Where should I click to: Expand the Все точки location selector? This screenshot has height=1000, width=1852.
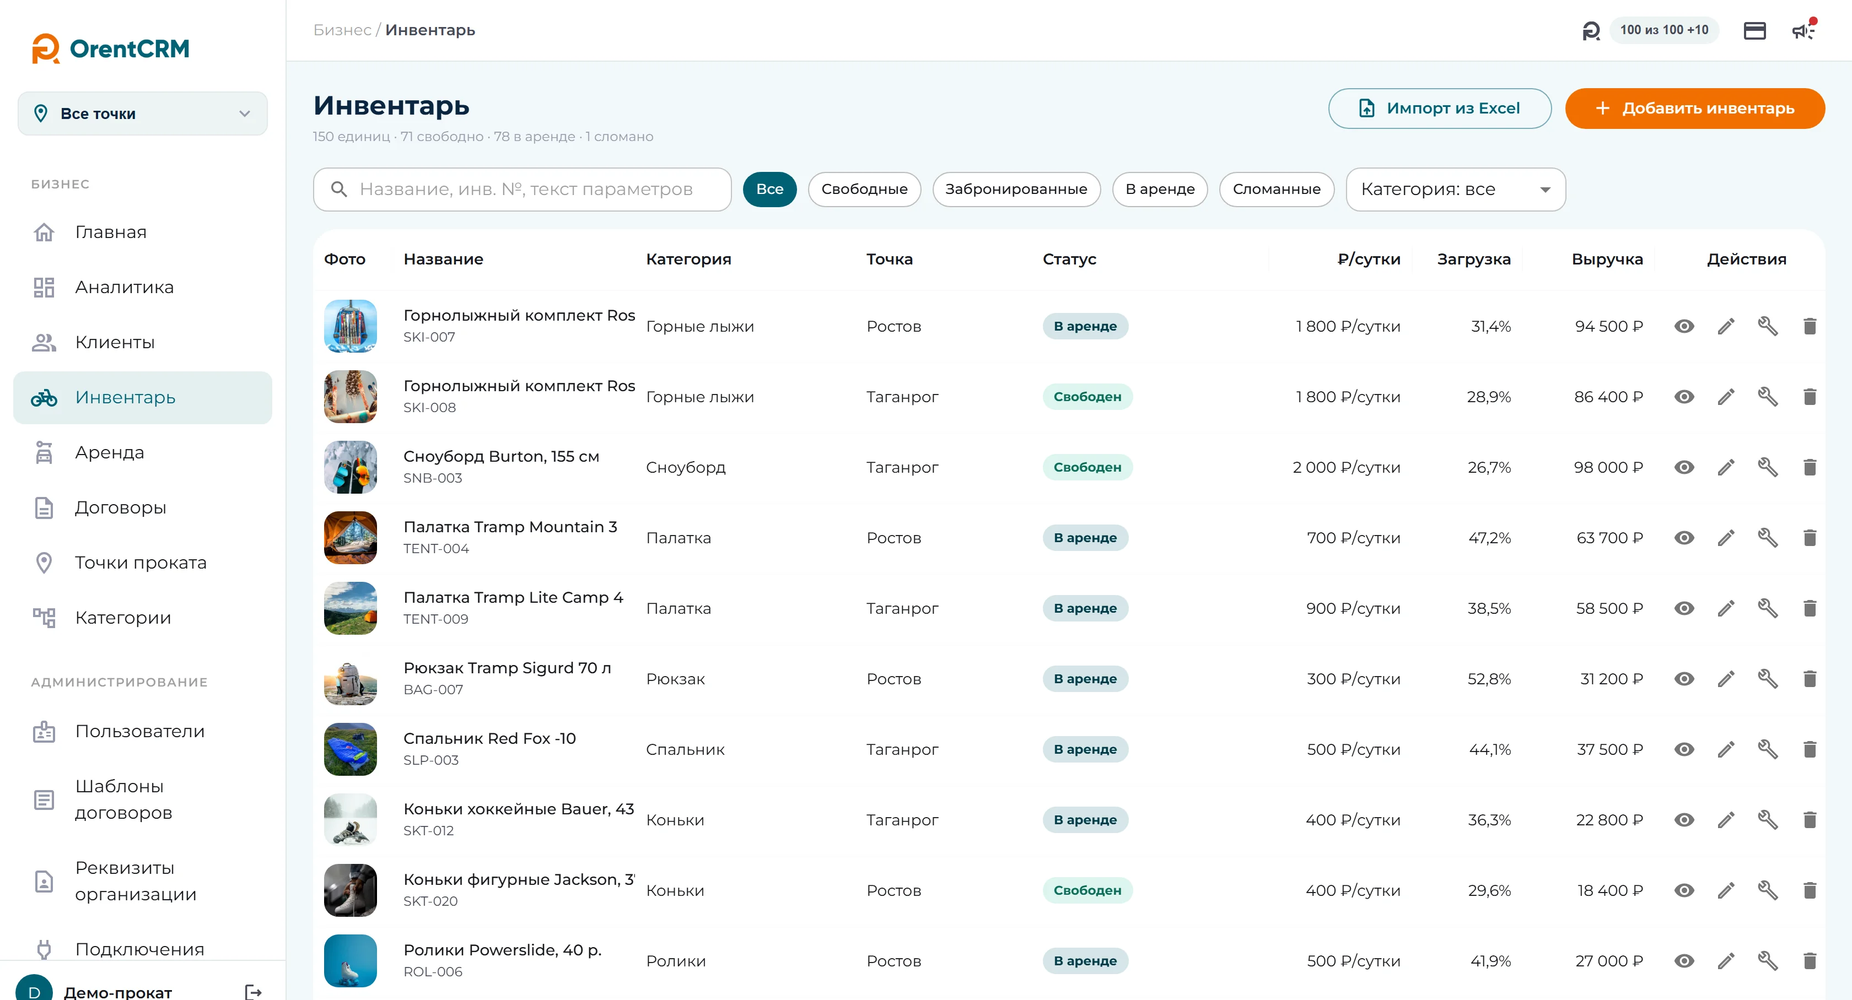tap(142, 113)
